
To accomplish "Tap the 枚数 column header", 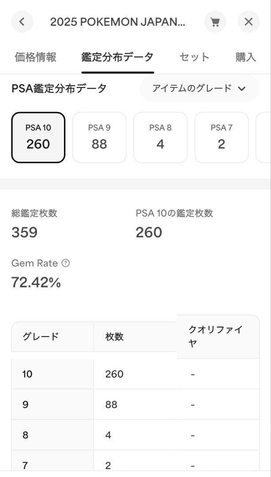I will pyautogui.click(x=114, y=337).
